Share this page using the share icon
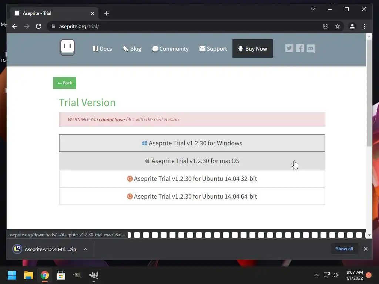 coord(326,26)
